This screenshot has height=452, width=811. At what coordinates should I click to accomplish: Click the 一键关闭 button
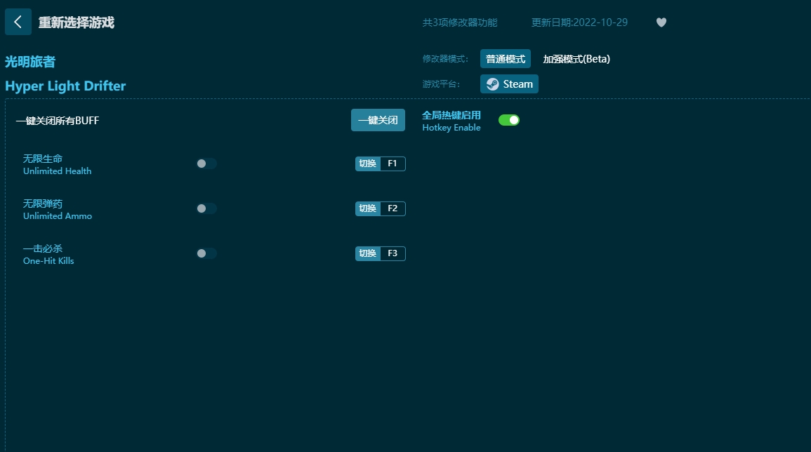click(378, 120)
